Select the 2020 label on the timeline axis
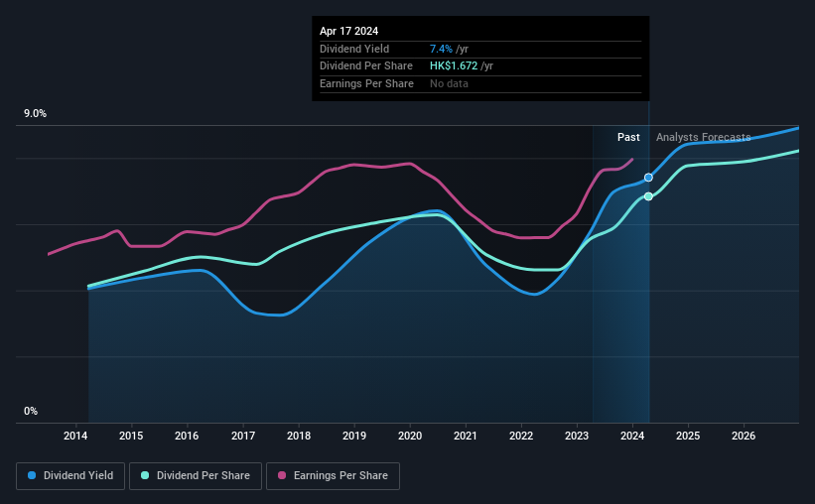Image resolution: width=815 pixels, height=504 pixels. pyautogui.click(x=410, y=436)
